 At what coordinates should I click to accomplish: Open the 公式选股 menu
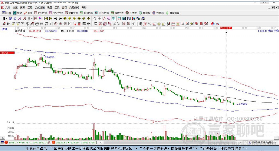click(40, 7)
